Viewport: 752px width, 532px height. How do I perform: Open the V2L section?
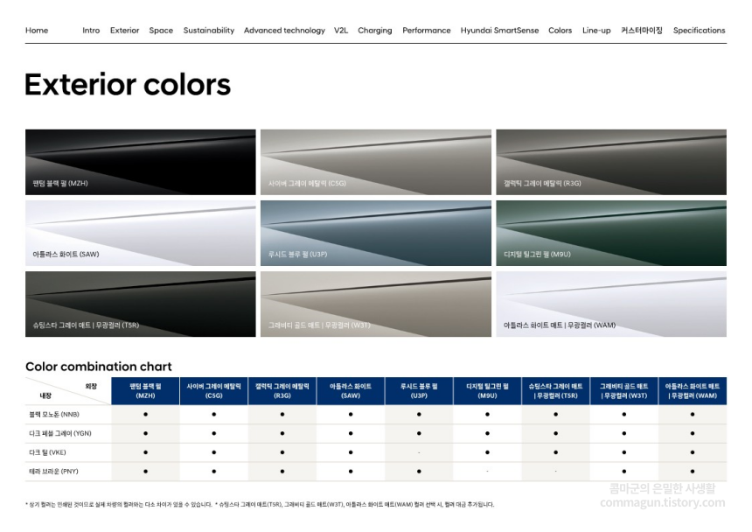341,31
